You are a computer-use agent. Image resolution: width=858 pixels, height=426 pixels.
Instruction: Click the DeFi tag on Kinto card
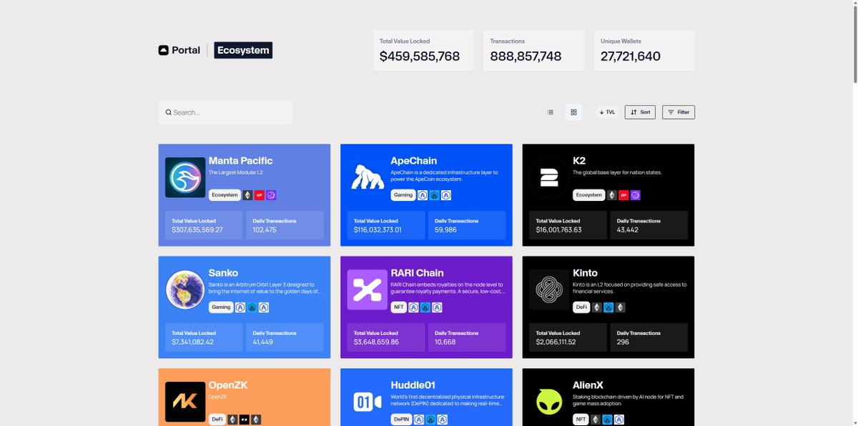click(582, 307)
